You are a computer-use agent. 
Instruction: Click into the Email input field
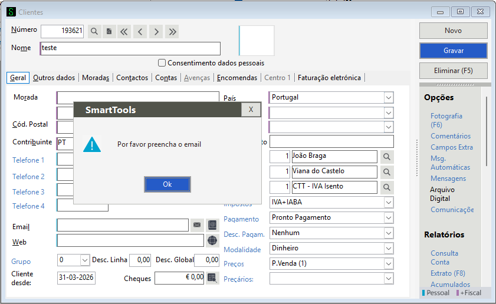click(123, 225)
